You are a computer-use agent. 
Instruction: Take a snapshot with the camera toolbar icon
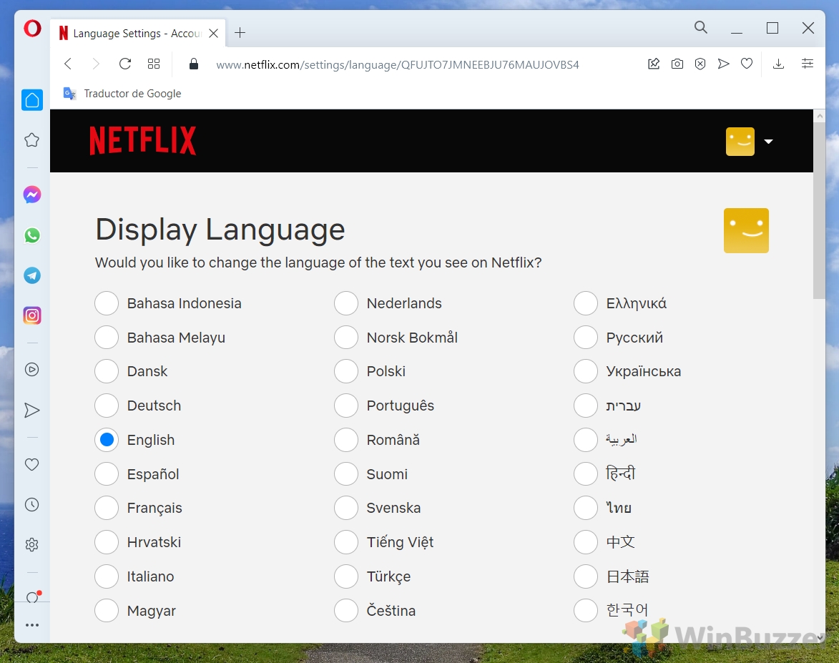[x=677, y=64]
